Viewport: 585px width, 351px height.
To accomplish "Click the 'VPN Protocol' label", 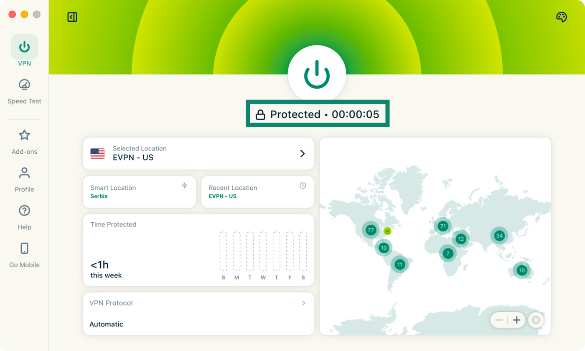I will point(111,303).
